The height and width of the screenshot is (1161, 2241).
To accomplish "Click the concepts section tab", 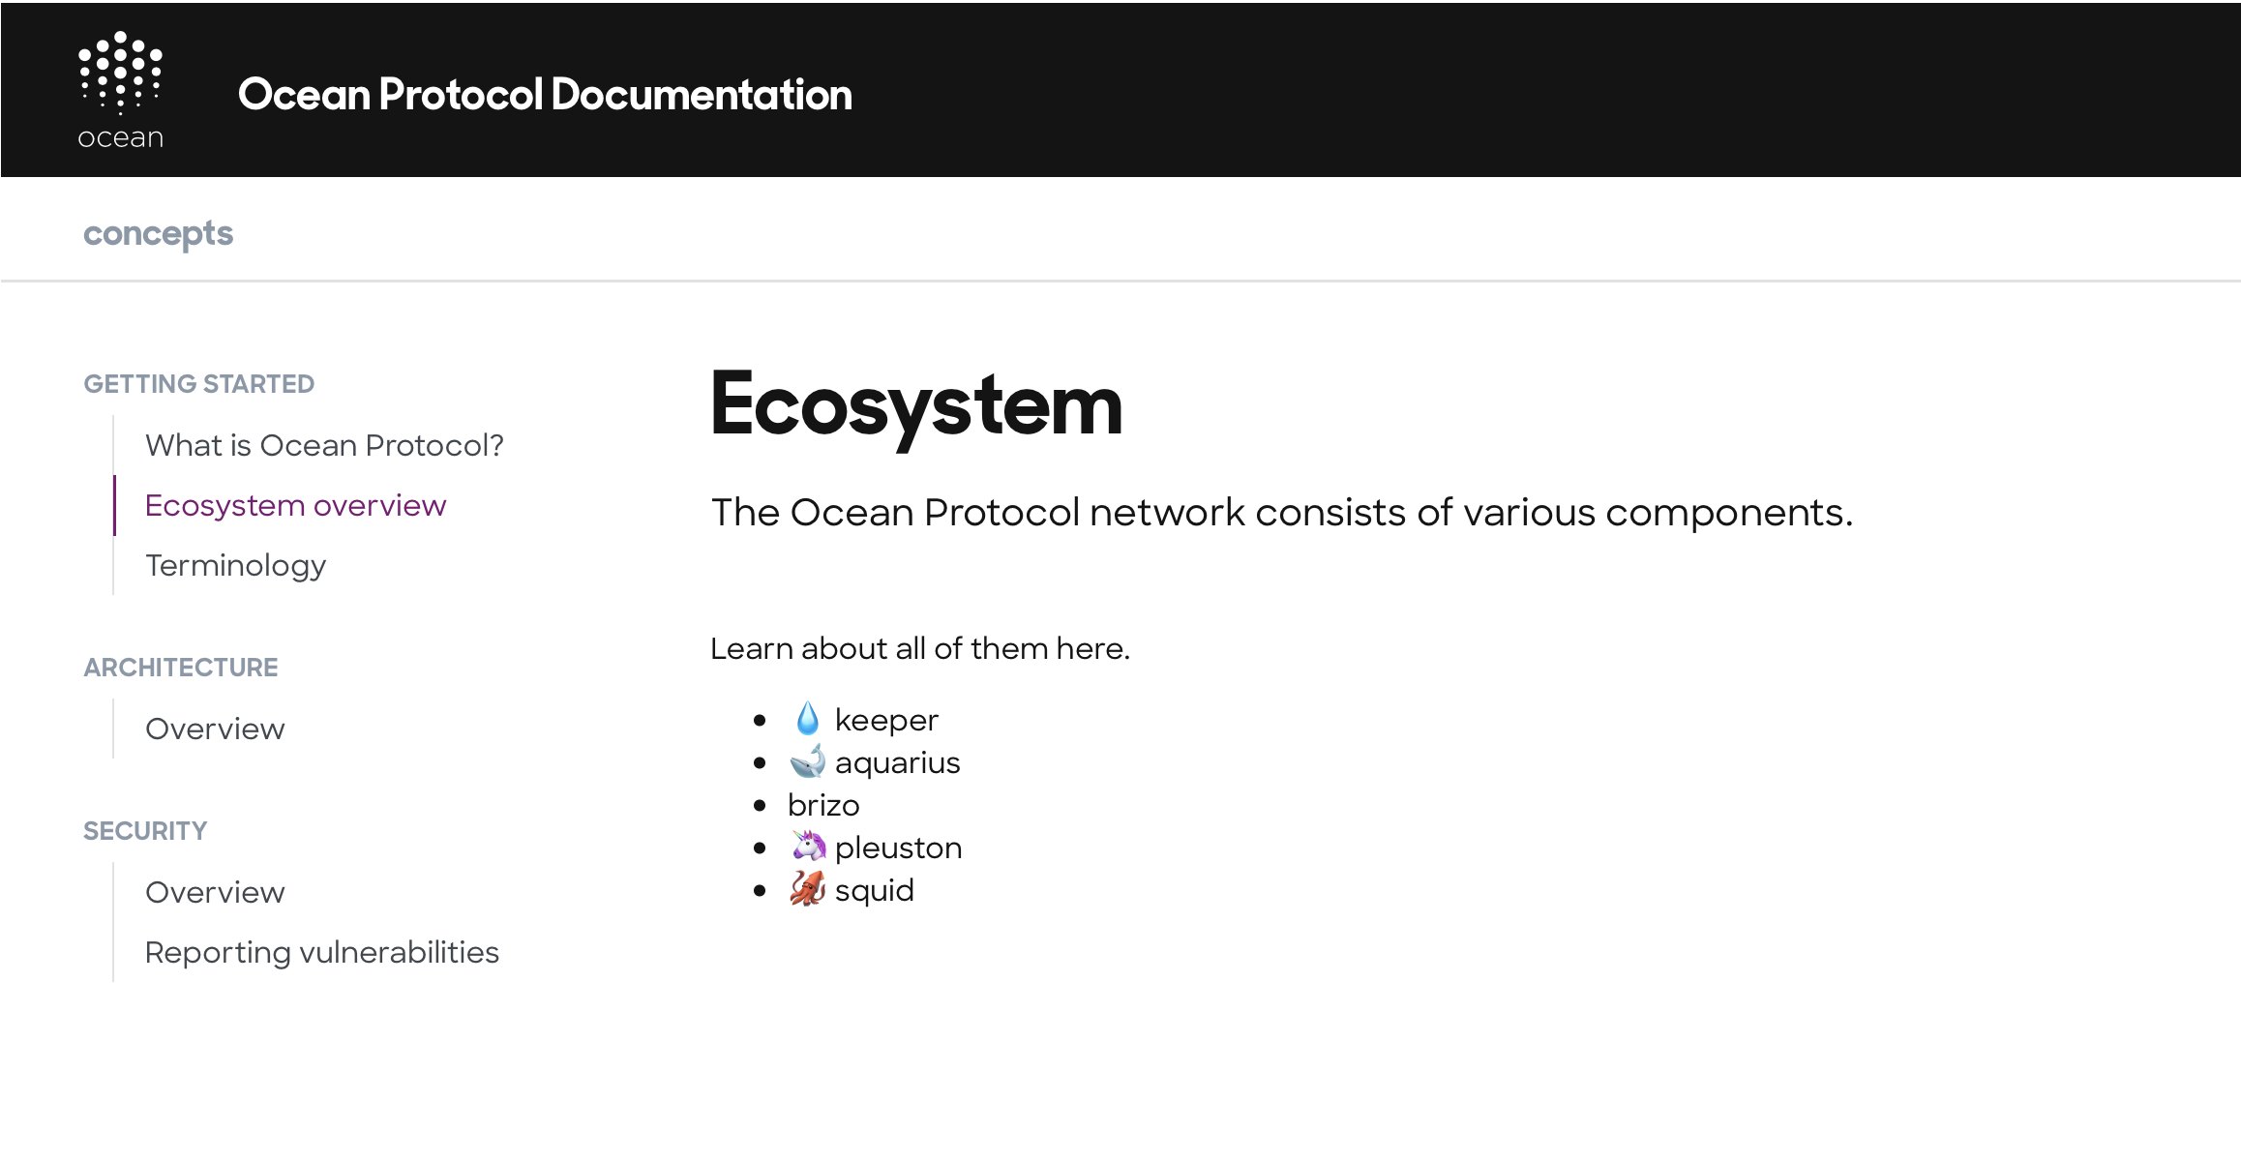I will 158,233.
